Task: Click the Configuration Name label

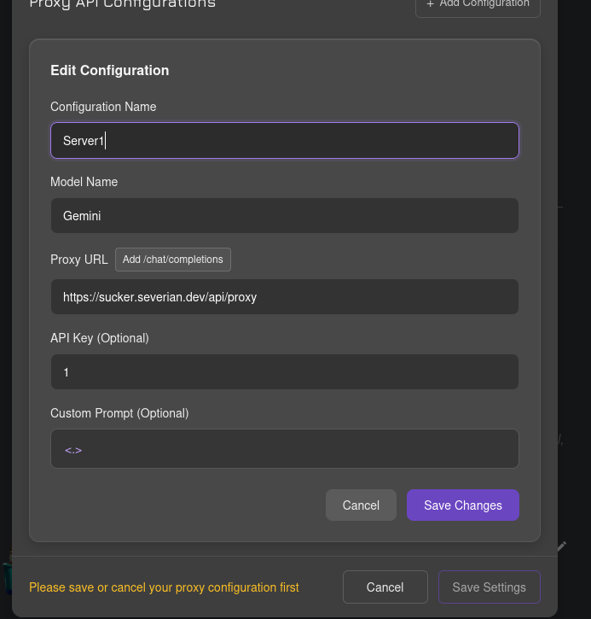Action: click(x=103, y=107)
